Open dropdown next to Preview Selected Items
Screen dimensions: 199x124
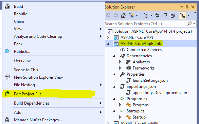(188, 16)
